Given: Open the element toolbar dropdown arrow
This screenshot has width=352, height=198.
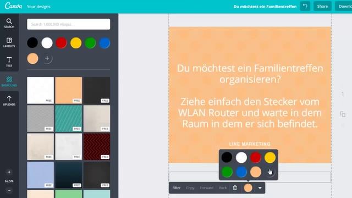Looking at the screenshot, I should 260,188.
